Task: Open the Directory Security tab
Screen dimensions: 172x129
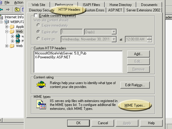Action: click(41, 10)
